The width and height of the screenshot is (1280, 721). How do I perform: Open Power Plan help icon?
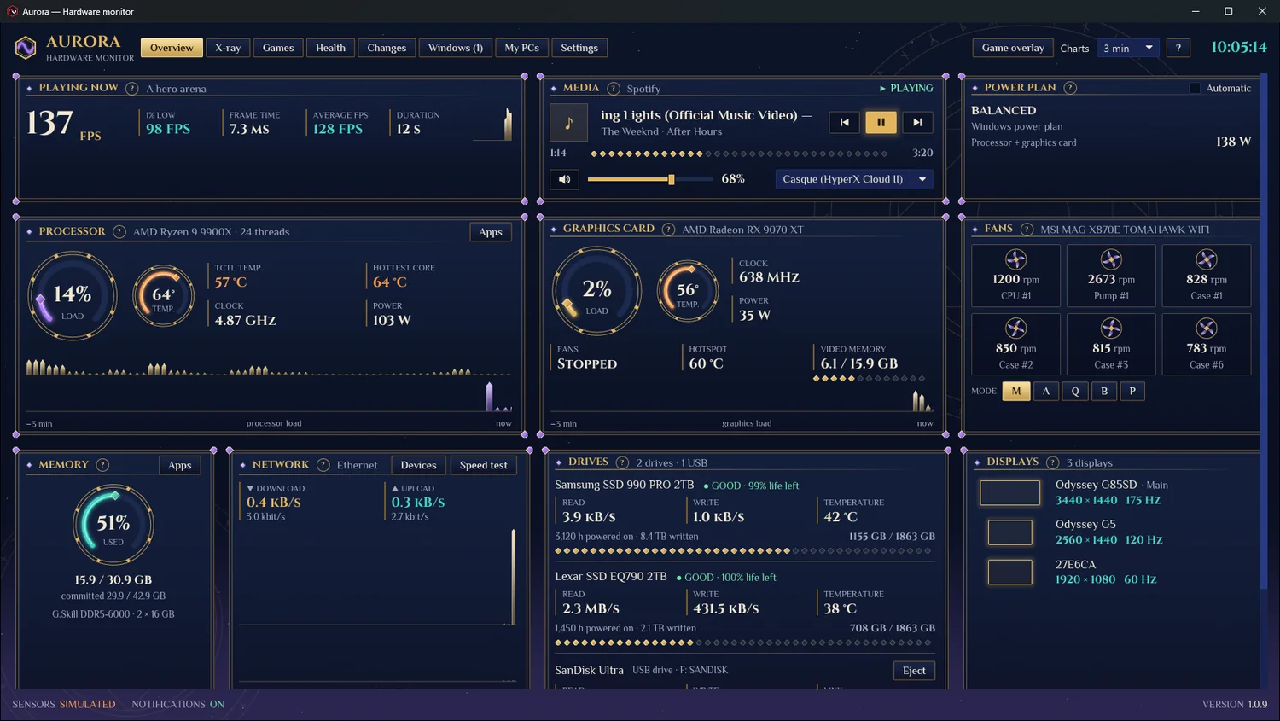[1070, 88]
